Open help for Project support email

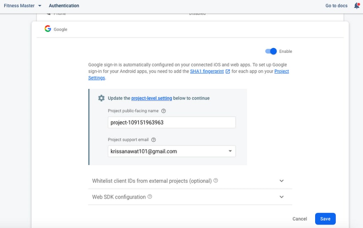[x=153, y=140]
